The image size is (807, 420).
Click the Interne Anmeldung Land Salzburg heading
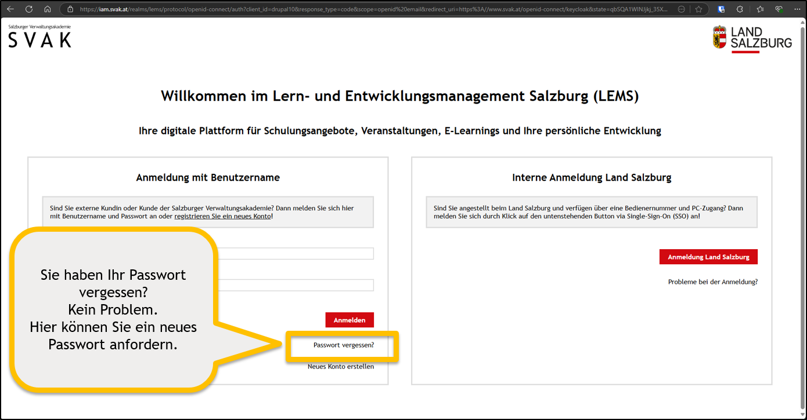tap(592, 178)
